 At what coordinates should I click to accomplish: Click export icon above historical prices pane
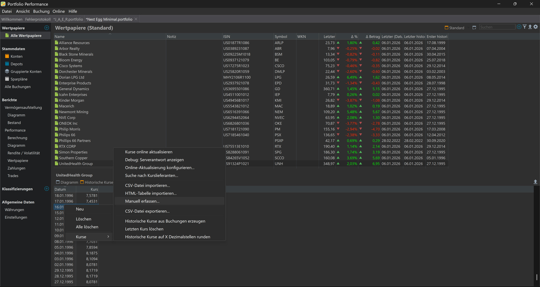click(535, 182)
